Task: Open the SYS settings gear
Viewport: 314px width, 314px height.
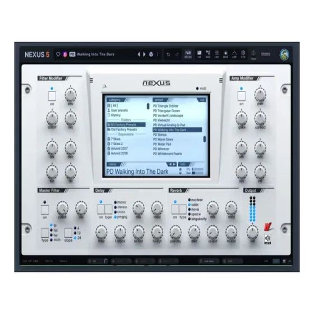Action: [x=243, y=54]
